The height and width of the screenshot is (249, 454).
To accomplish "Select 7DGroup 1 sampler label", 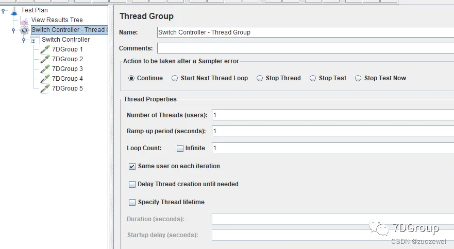I will coord(67,49).
